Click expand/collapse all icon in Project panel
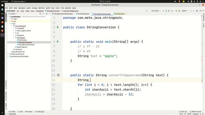Viewport: 205px width, 115px height. [43, 14]
